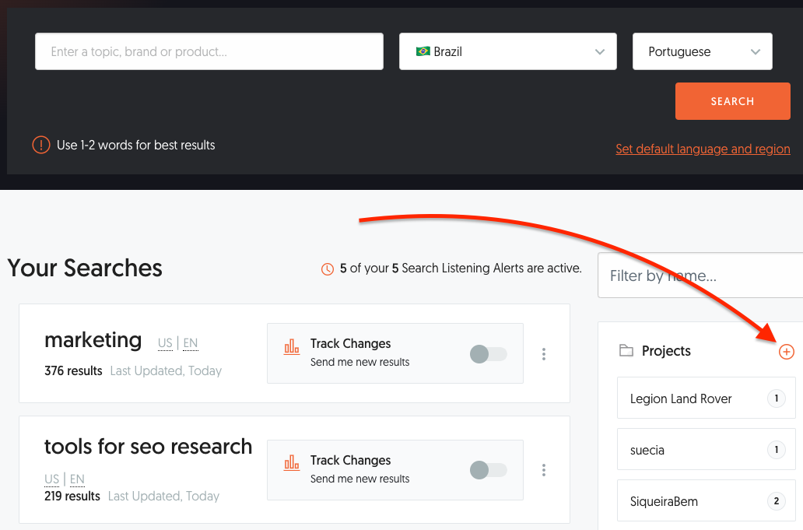Click the warning icon beside the search tip

click(x=41, y=145)
